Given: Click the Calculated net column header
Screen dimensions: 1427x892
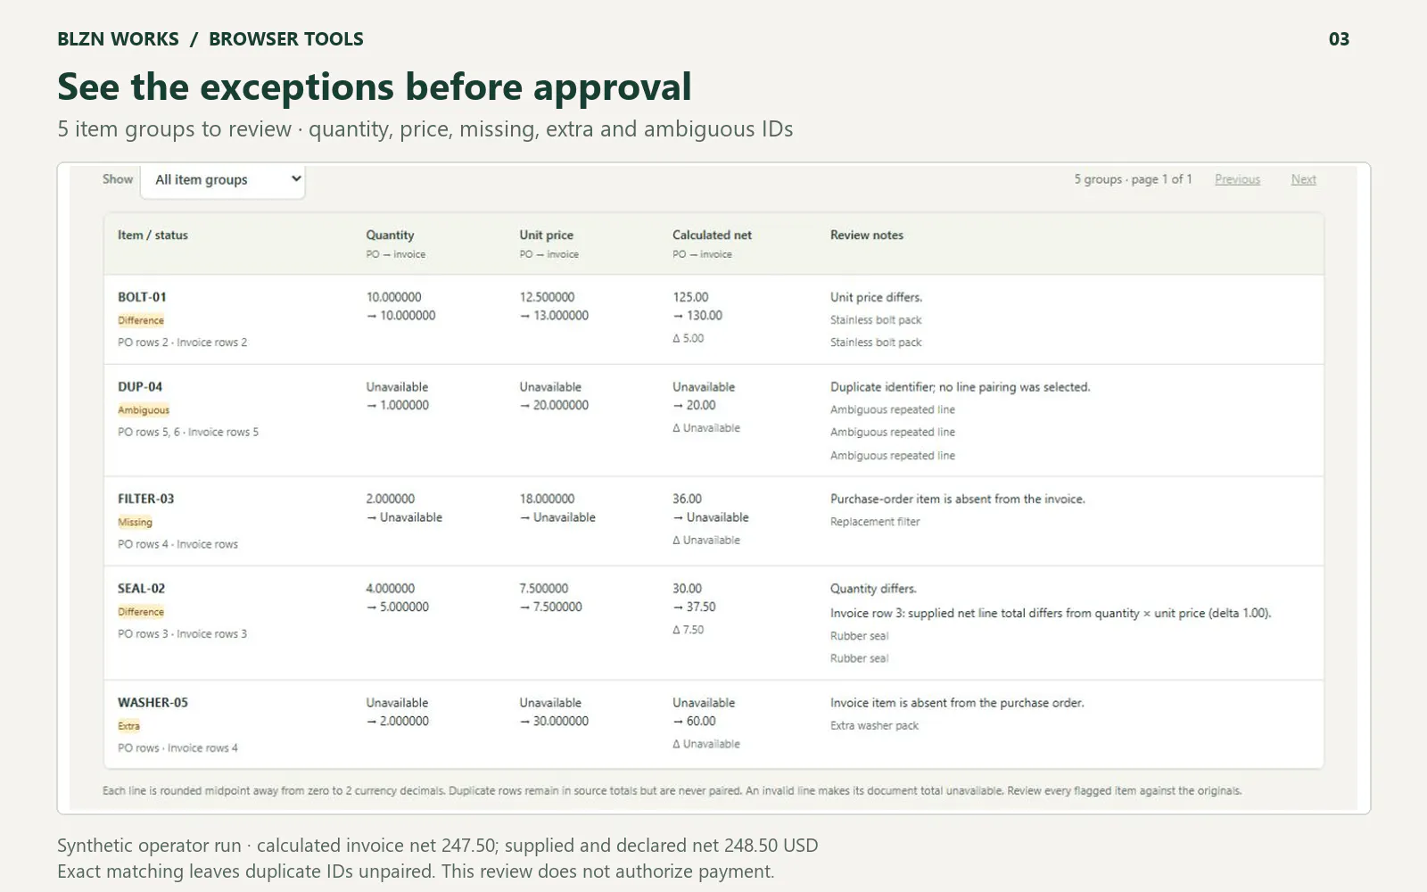Looking at the screenshot, I should (712, 235).
